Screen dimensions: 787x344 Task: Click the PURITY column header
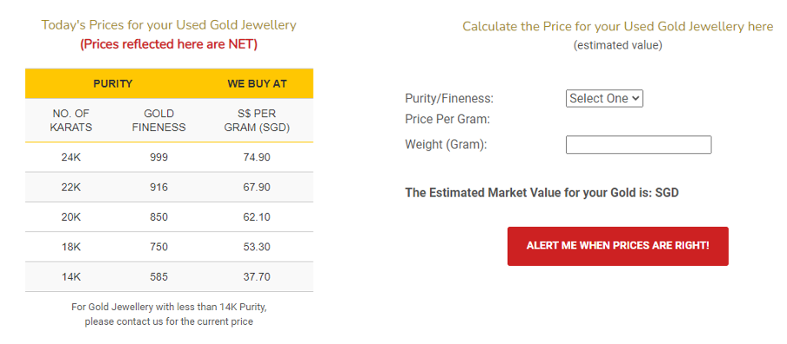point(113,83)
